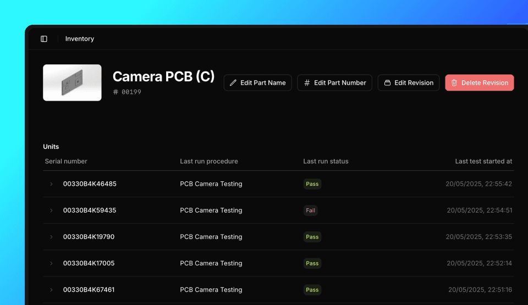Click the pencil icon in Edit Part Name

click(233, 83)
